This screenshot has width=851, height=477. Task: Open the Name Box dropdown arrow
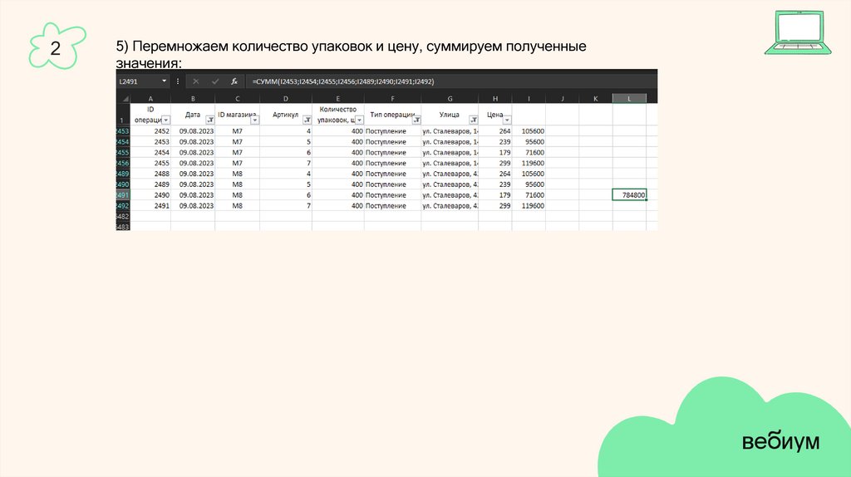[164, 81]
